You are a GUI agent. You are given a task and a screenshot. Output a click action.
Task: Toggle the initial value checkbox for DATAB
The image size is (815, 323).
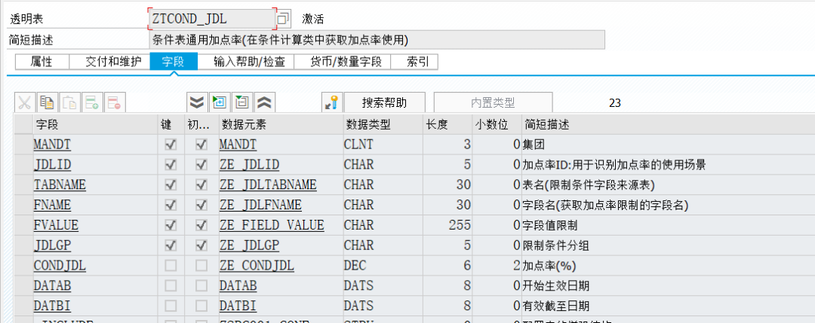(x=201, y=286)
